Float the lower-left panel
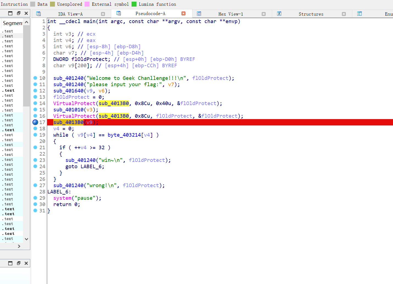This screenshot has width=393, height=284. coord(19,263)
